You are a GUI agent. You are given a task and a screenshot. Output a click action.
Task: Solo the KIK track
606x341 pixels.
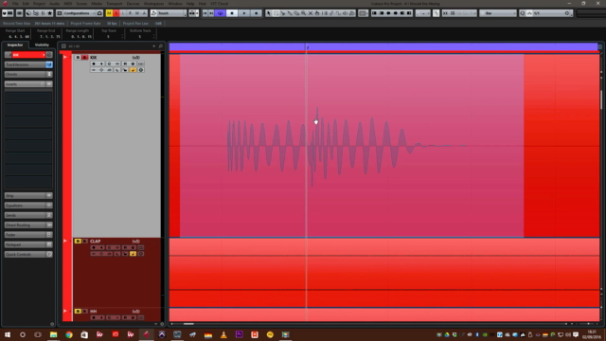pos(84,58)
